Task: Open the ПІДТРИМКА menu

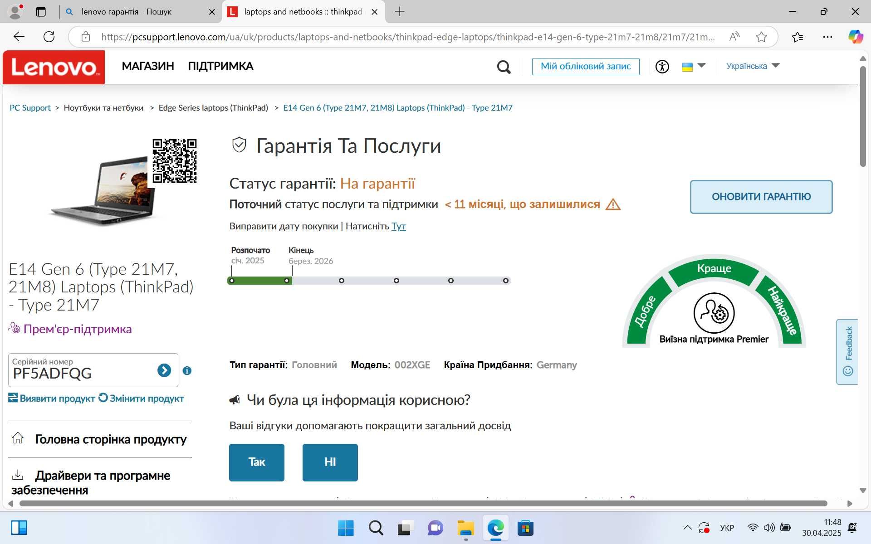Action: coord(220,66)
